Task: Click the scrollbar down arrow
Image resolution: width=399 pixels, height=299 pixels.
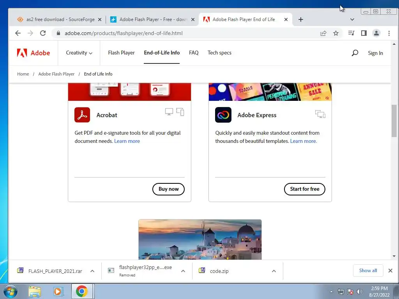Action: (394, 256)
